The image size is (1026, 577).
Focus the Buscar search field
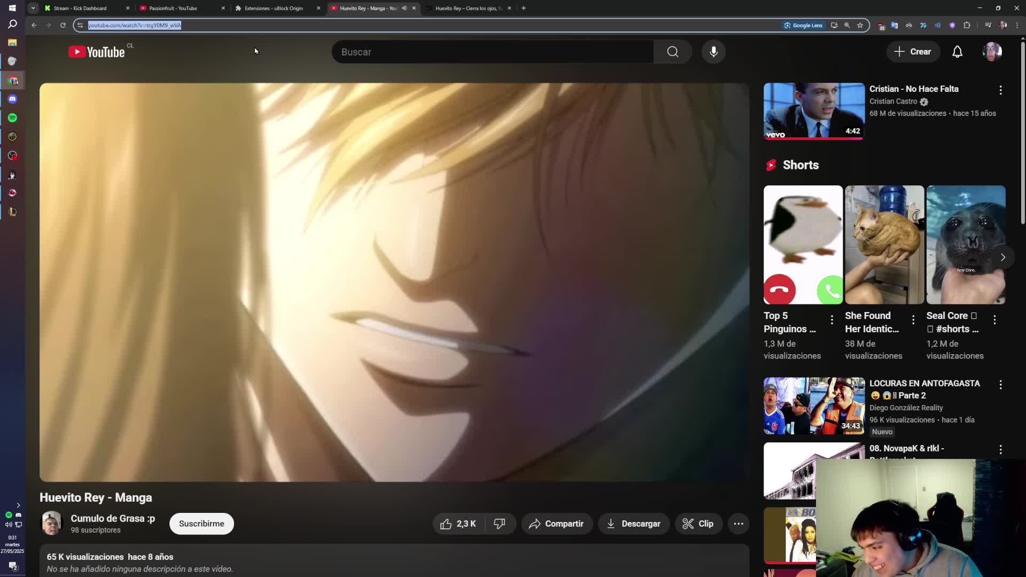click(492, 52)
